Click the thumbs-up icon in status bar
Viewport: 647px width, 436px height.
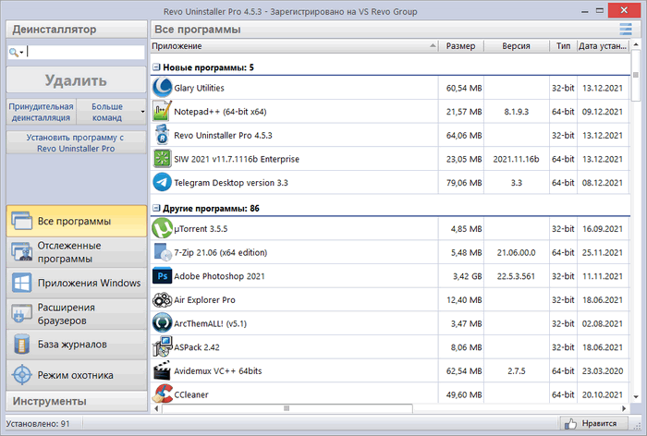(x=570, y=423)
